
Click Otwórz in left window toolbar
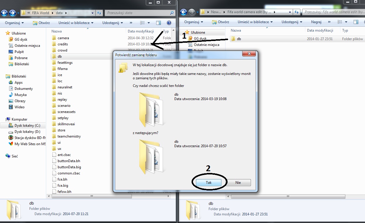coord(41,23)
